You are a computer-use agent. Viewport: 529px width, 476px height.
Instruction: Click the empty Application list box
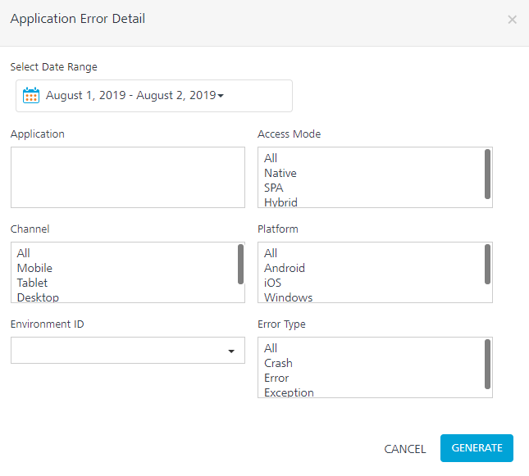[128, 177]
